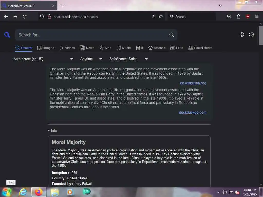Open Action Center flag tray icon
263x197 pixels.
coord(231,192)
